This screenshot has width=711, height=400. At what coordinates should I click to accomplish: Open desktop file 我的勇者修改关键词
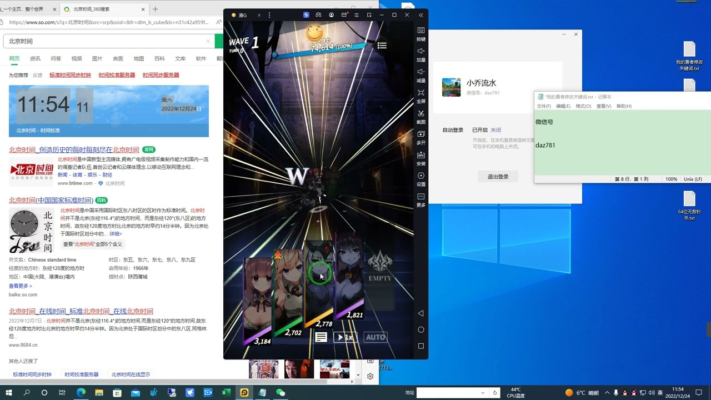pos(689,57)
